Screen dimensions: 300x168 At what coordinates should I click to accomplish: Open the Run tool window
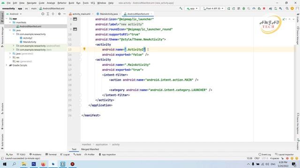9,154
